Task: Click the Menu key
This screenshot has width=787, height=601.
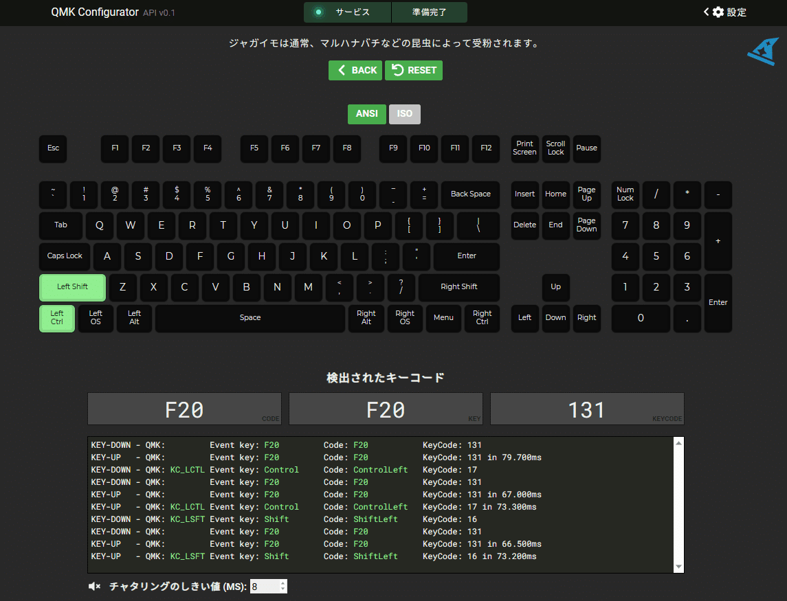Action: pyautogui.click(x=444, y=318)
